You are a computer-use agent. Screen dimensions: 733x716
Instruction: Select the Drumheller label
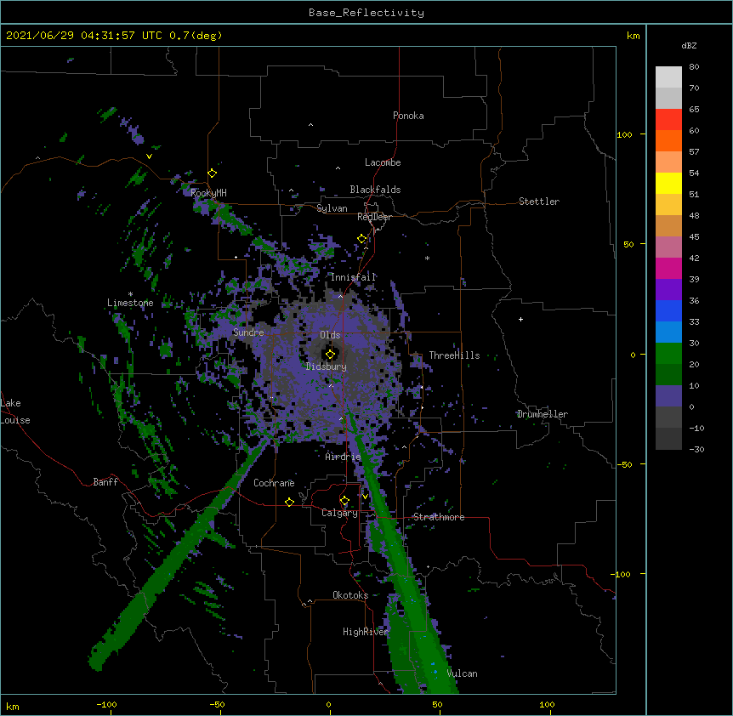(543, 414)
